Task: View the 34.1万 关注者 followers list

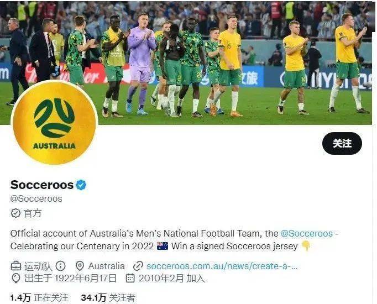Action: [x=108, y=298]
